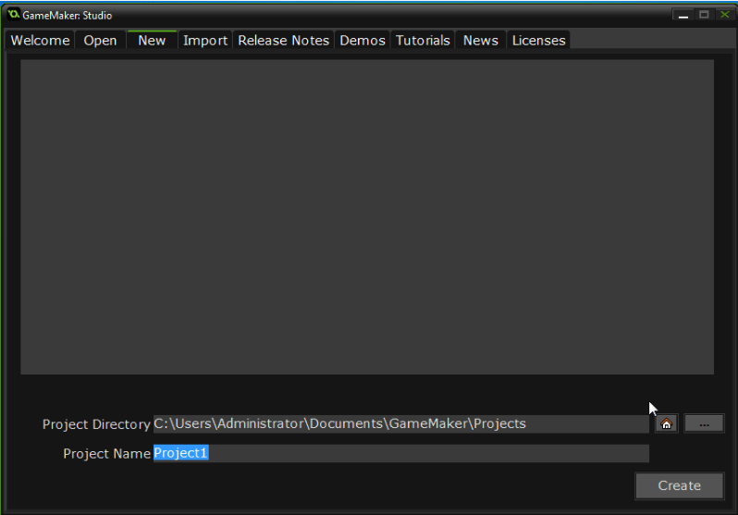Click the Project Directory label
Viewport: 738px width, 515px height.
(96, 424)
